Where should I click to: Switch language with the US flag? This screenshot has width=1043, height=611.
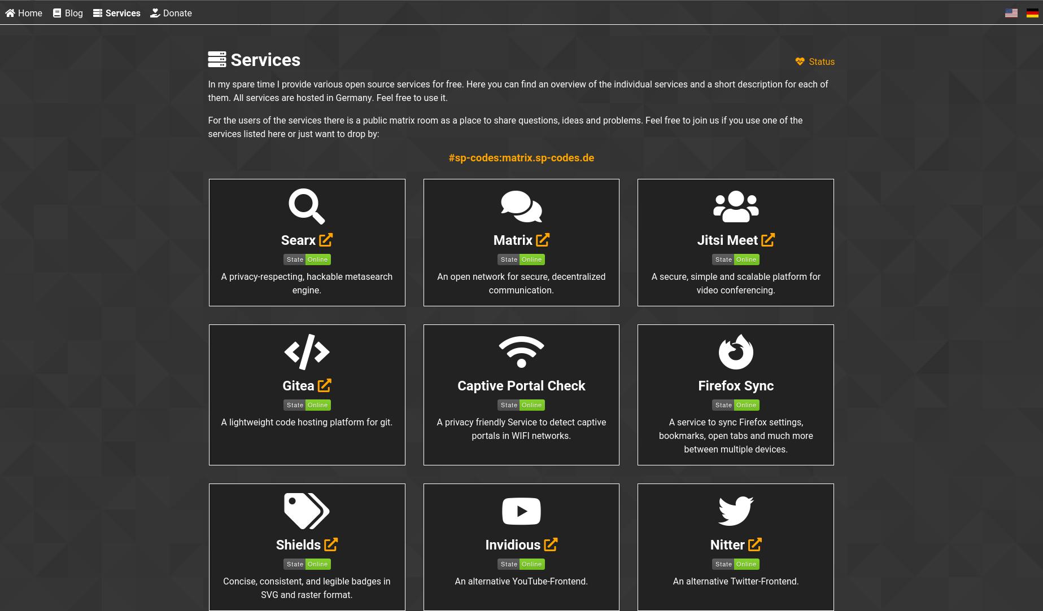[1011, 13]
